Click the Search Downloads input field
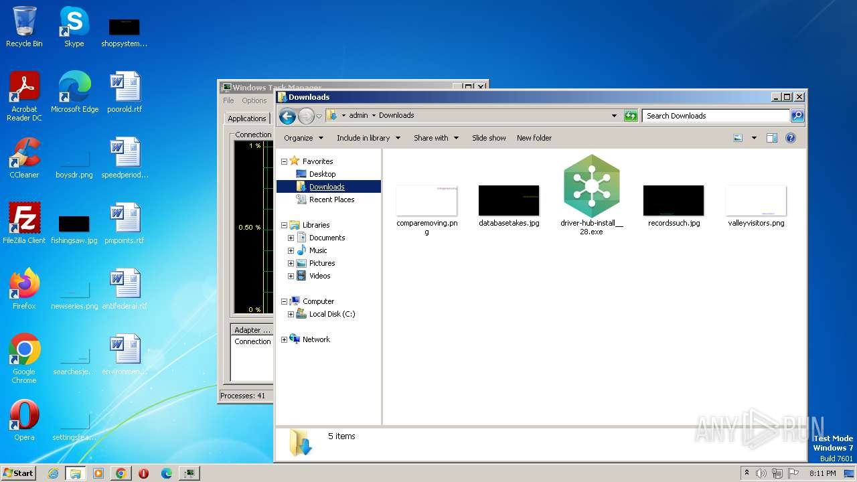Viewport: 857px width, 482px height. point(716,116)
